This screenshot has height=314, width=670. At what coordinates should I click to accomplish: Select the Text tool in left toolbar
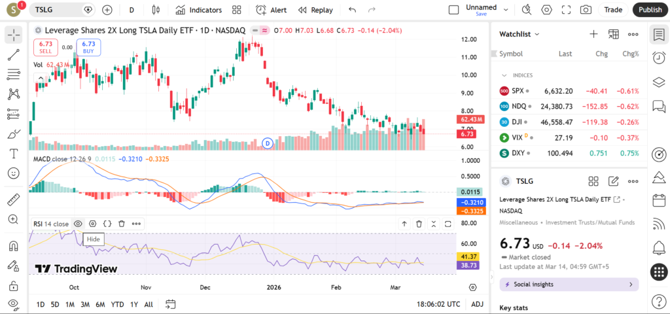13,154
